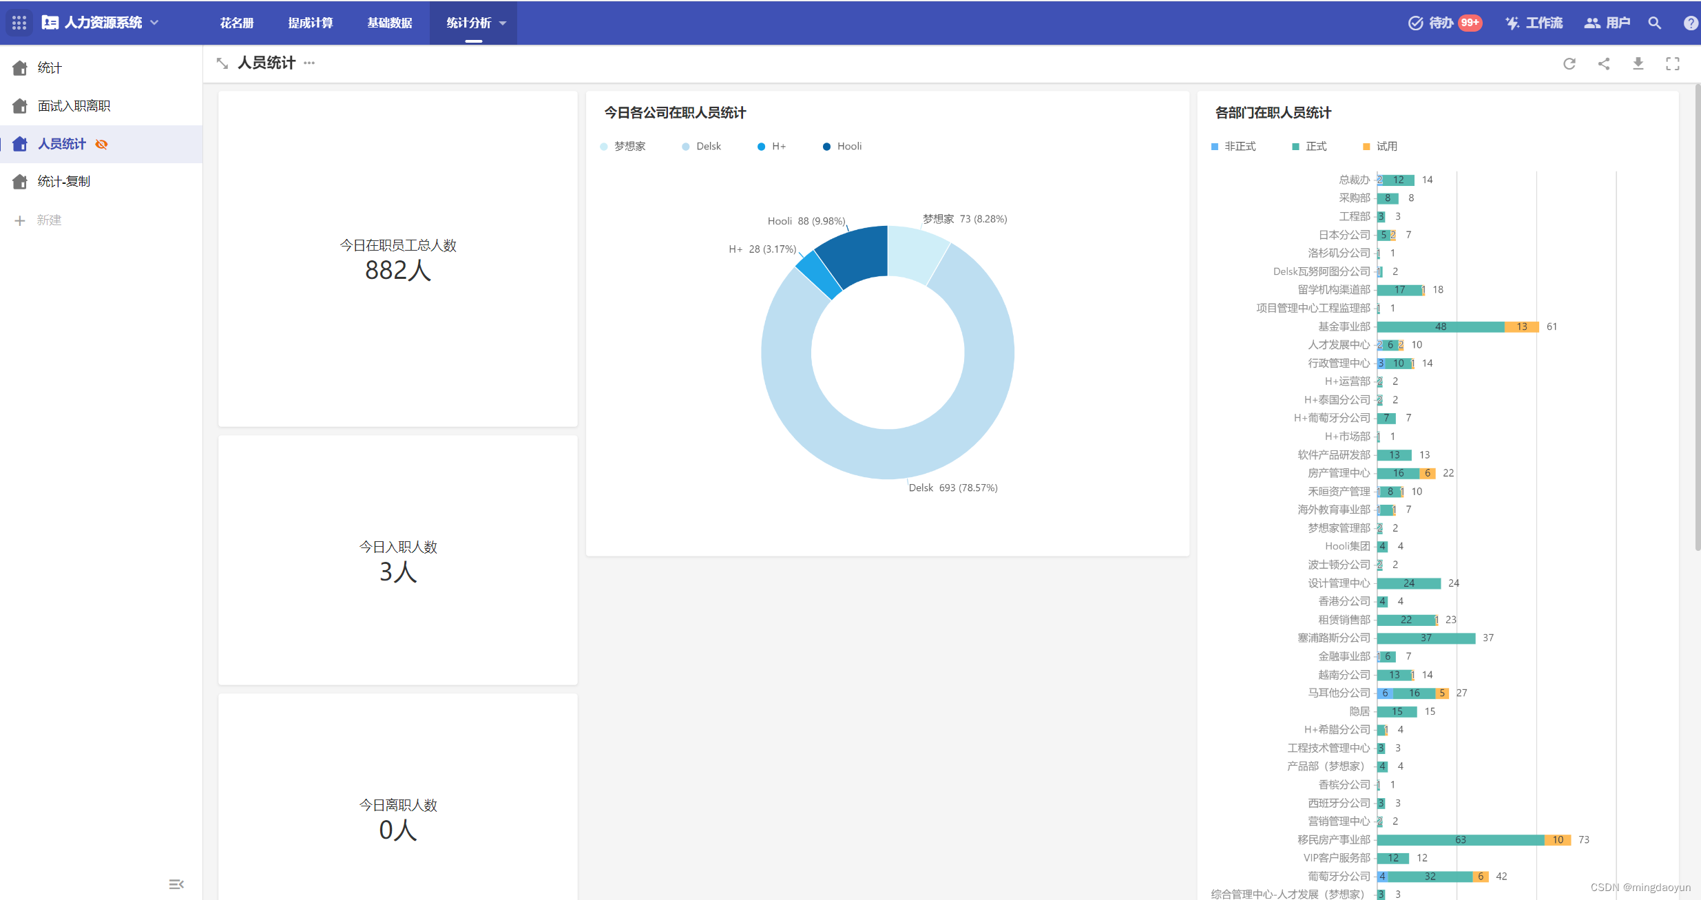Share the 人员统计 page
1701x900 pixels.
(x=1604, y=63)
